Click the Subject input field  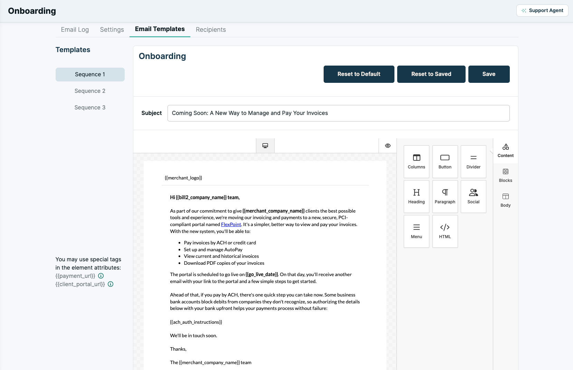338,113
